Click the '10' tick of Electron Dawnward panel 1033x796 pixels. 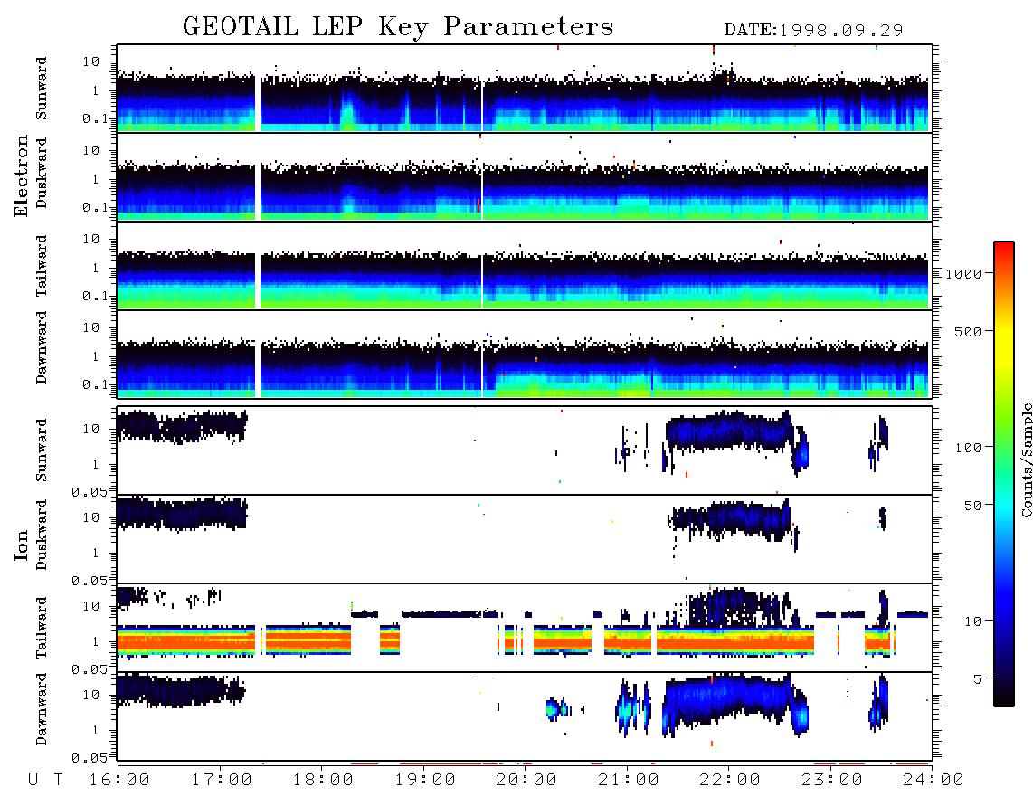click(91, 327)
